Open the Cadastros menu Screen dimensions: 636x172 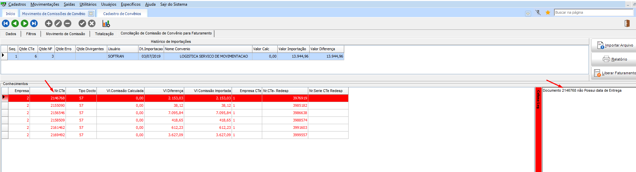[x=17, y=4]
